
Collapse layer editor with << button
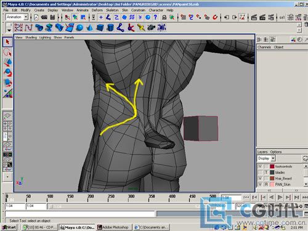coord(269,190)
